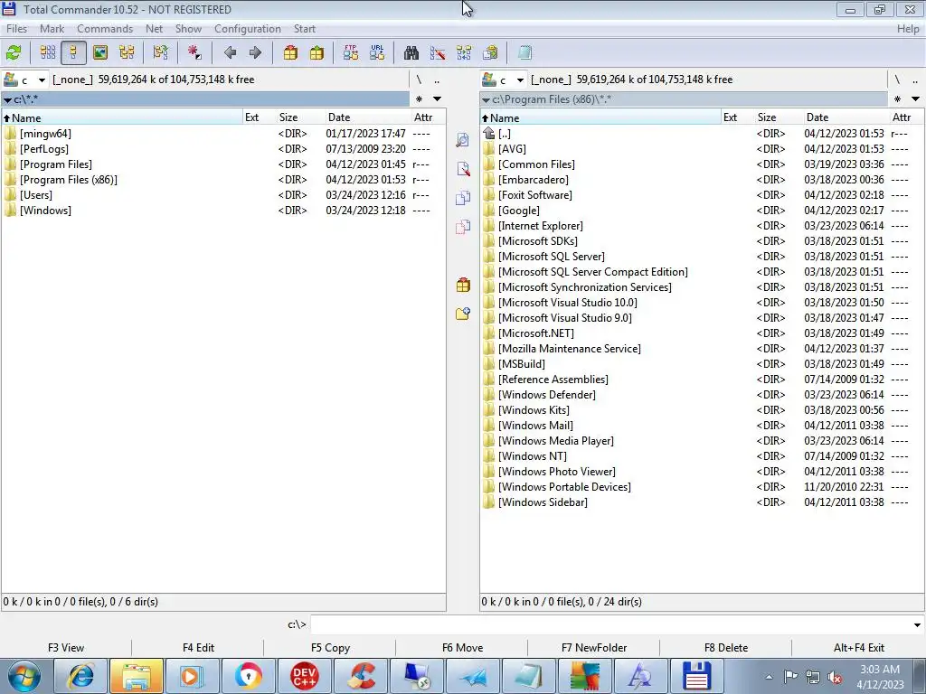Open the FTP connect icon
Image resolution: width=926 pixels, height=694 pixels.
[x=351, y=52]
